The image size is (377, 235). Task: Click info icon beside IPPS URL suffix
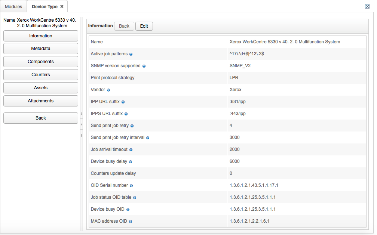coord(126,114)
